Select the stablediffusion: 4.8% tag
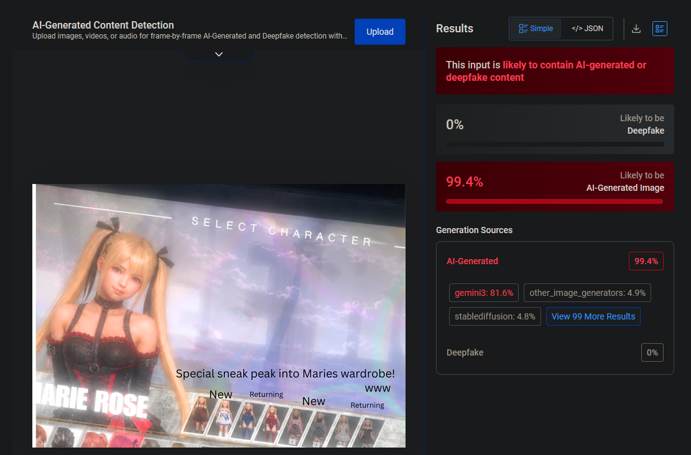691x455 pixels. point(494,316)
